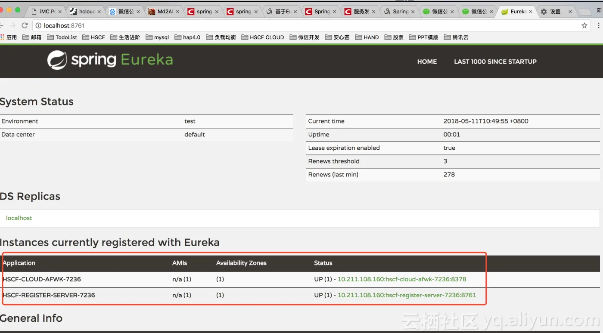Screen dimensions: 603x333
Task: Click the address bar showing localhost:8761
Action: [301, 25]
